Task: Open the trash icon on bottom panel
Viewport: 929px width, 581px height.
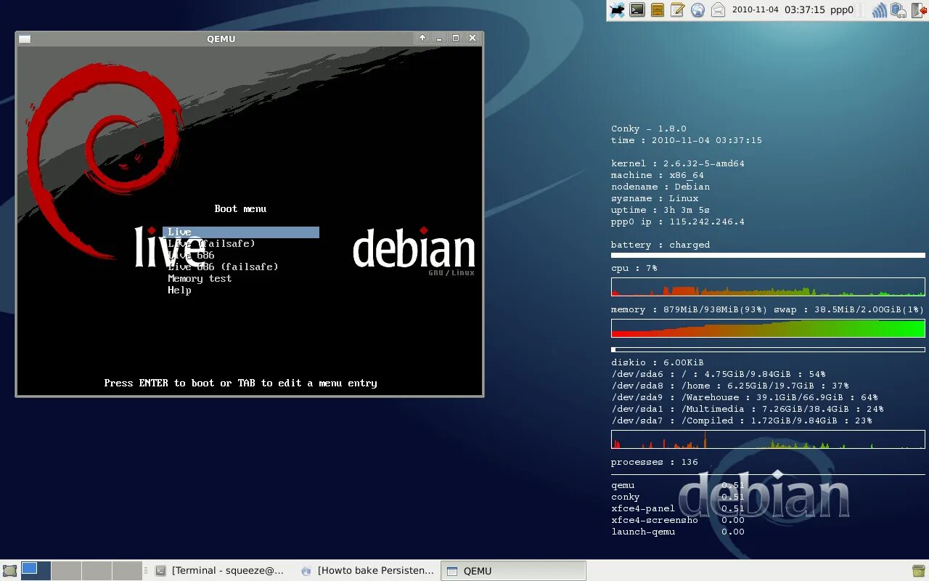Action: (x=919, y=571)
